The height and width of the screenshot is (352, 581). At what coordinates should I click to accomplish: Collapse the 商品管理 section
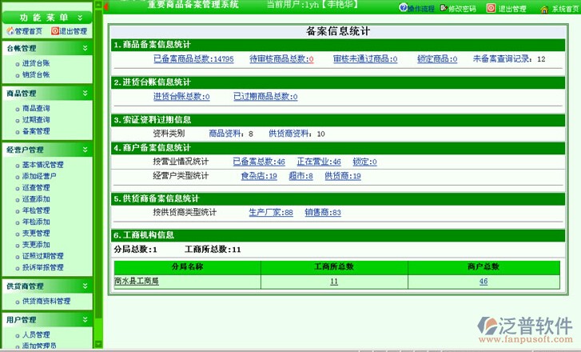pyautogui.click(x=83, y=94)
